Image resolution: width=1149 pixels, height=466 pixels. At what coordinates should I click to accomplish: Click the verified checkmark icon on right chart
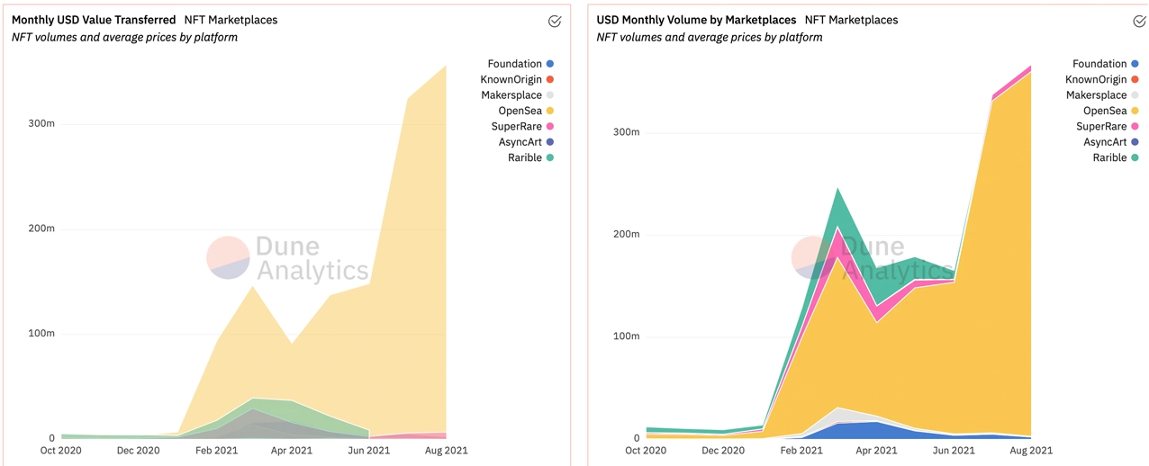coord(1140,22)
